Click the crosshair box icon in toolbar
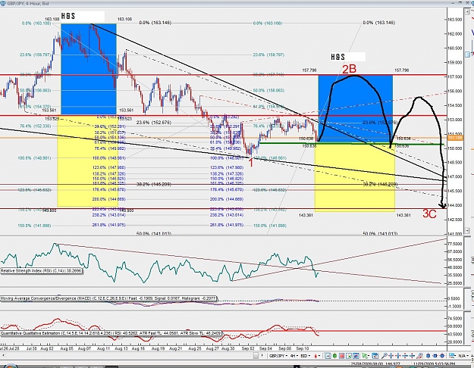Viewport: 474px width, 368px height. tap(328, 356)
